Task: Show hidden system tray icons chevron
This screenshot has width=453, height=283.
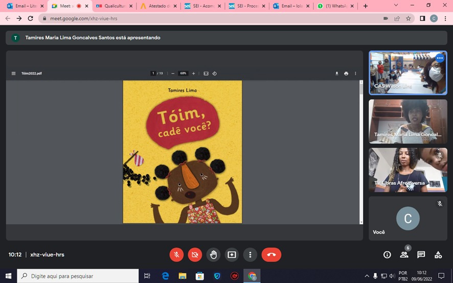Action: click(x=367, y=276)
